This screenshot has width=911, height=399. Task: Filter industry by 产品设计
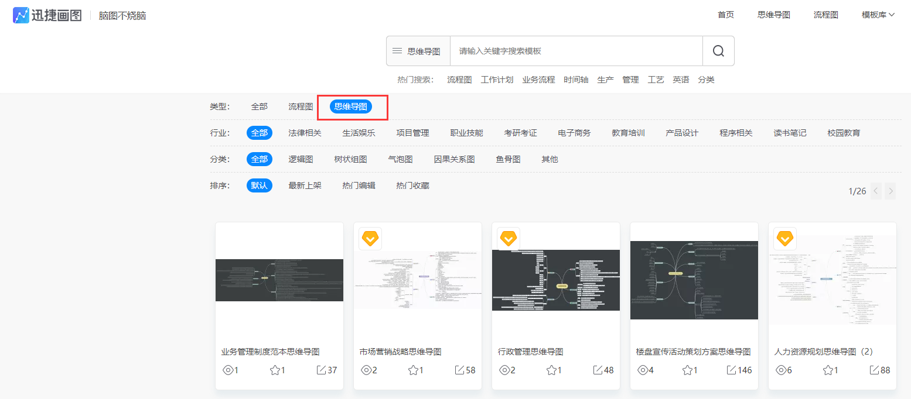682,133
